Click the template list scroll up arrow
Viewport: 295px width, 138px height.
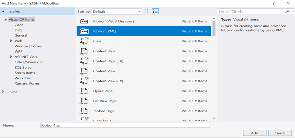point(214,18)
